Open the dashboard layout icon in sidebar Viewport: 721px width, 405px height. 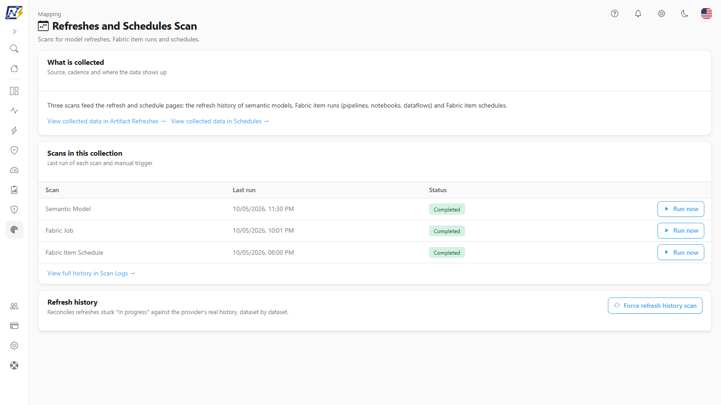[14, 91]
